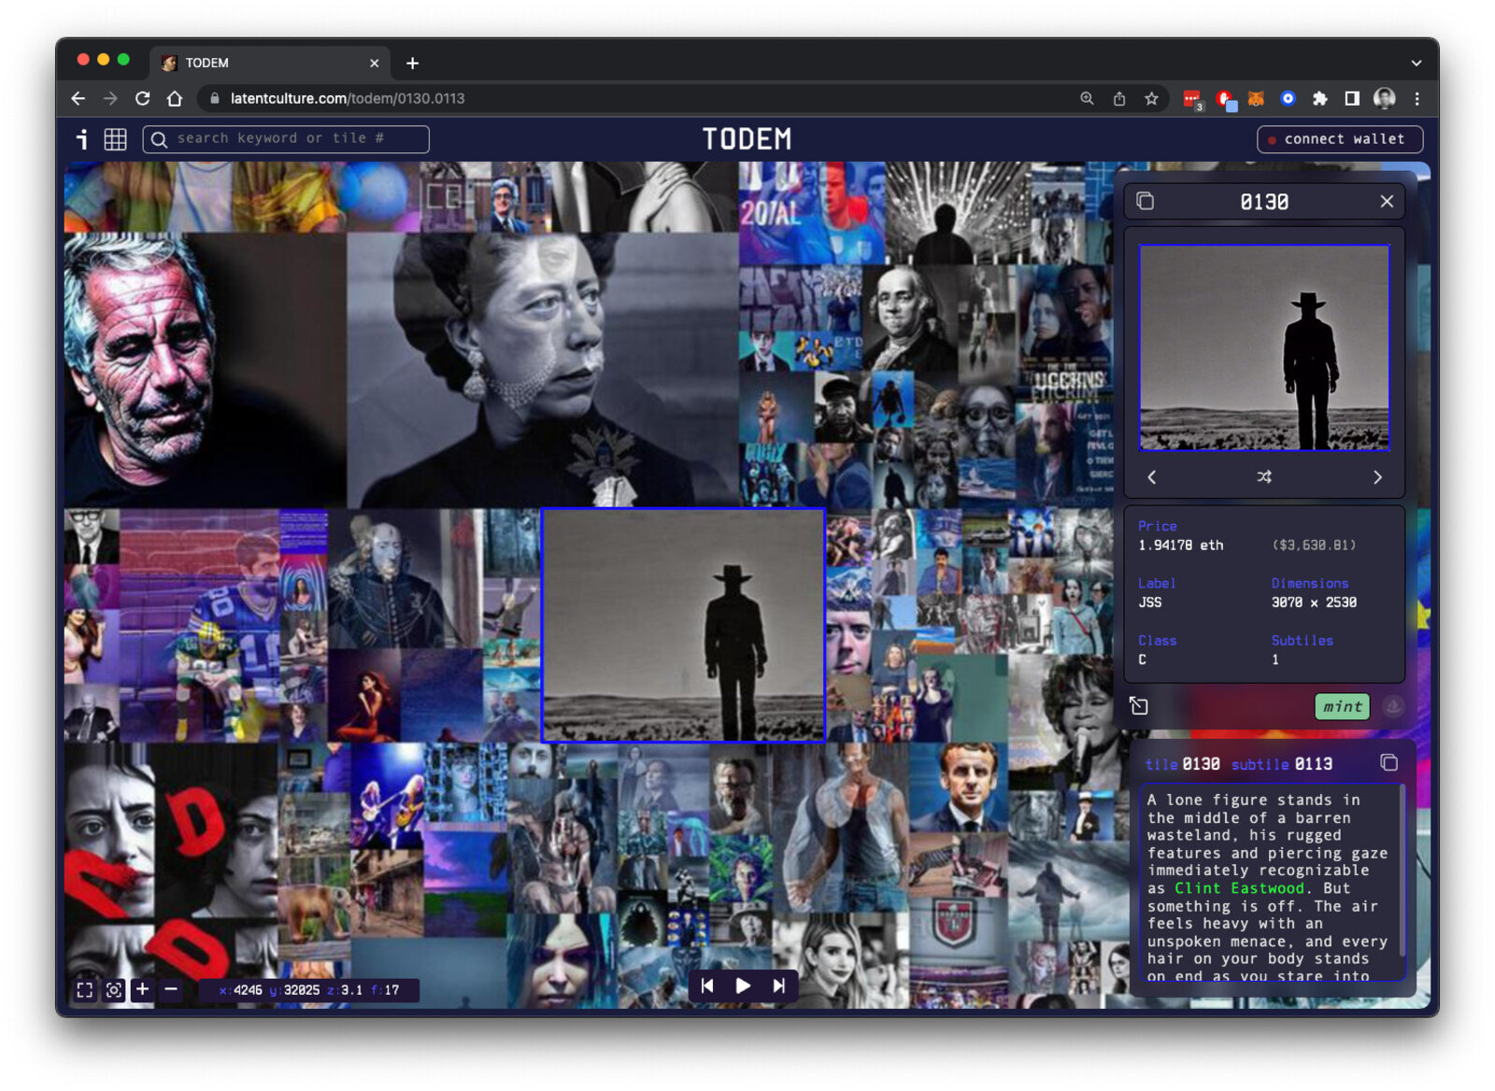The height and width of the screenshot is (1091, 1495).
Task: Select the Clint Eastwood link in description
Action: point(1240,888)
